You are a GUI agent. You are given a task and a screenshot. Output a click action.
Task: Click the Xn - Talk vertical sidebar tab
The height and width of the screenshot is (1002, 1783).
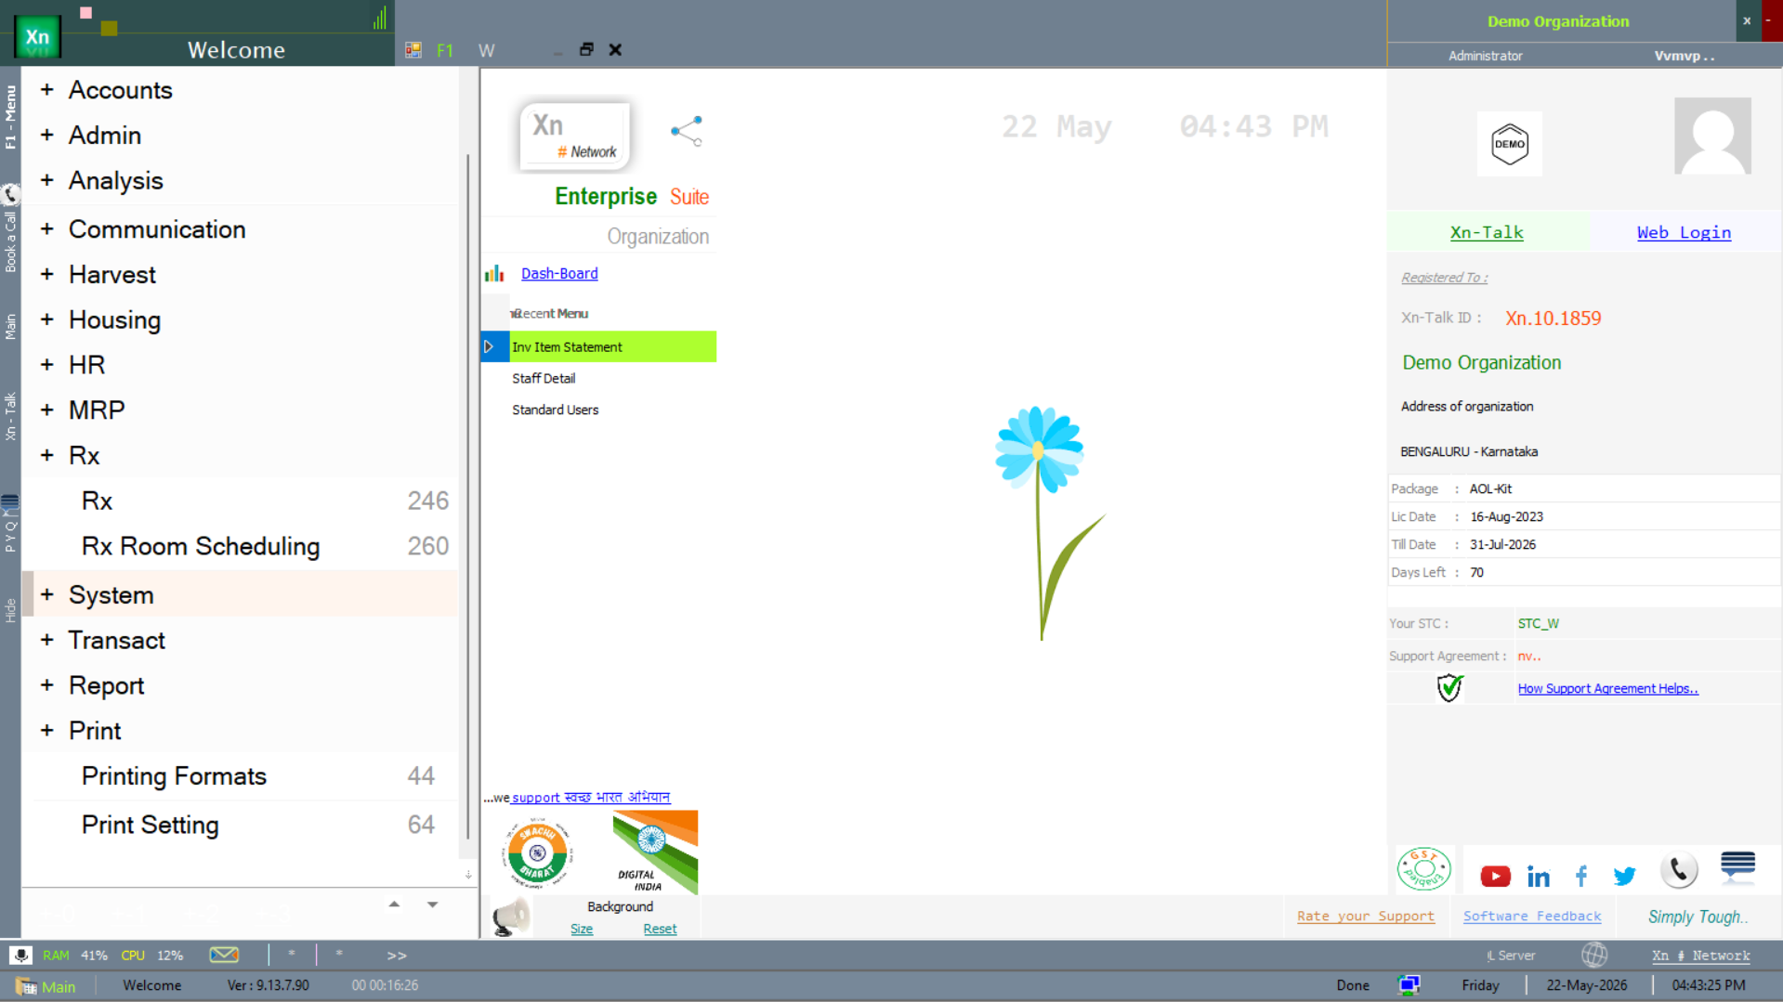coord(10,416)
